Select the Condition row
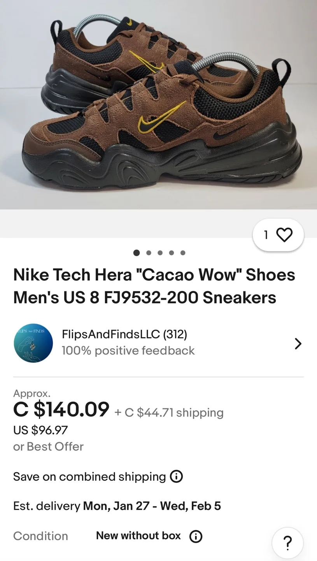Viewport: 317px width, 561px height. (40, 536)
